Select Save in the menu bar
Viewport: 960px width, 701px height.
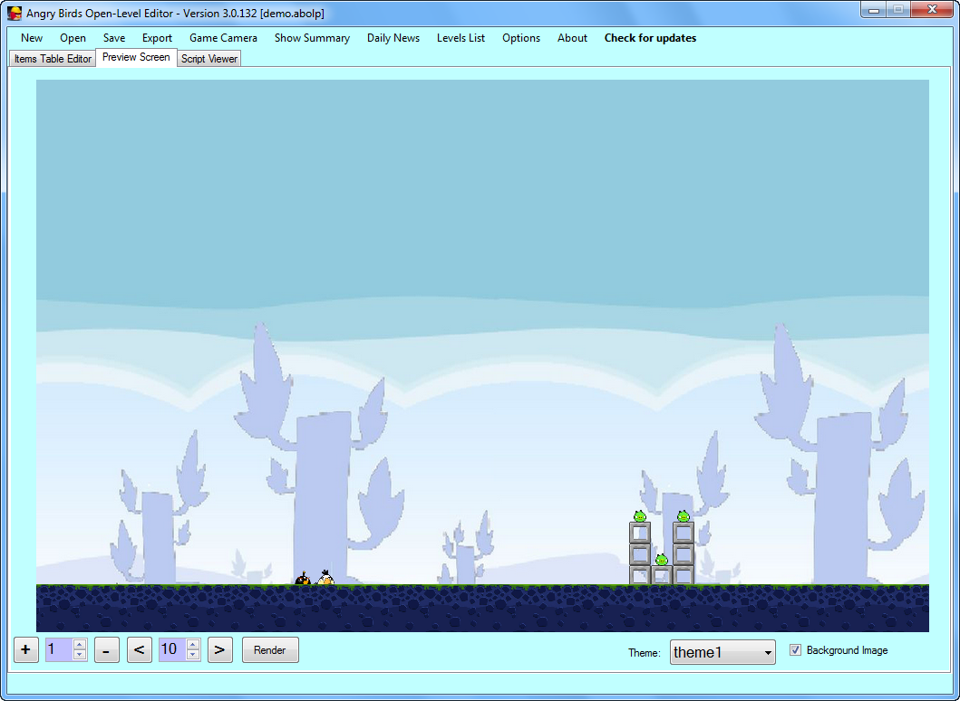pyautogui.click(x=114, y=38)
